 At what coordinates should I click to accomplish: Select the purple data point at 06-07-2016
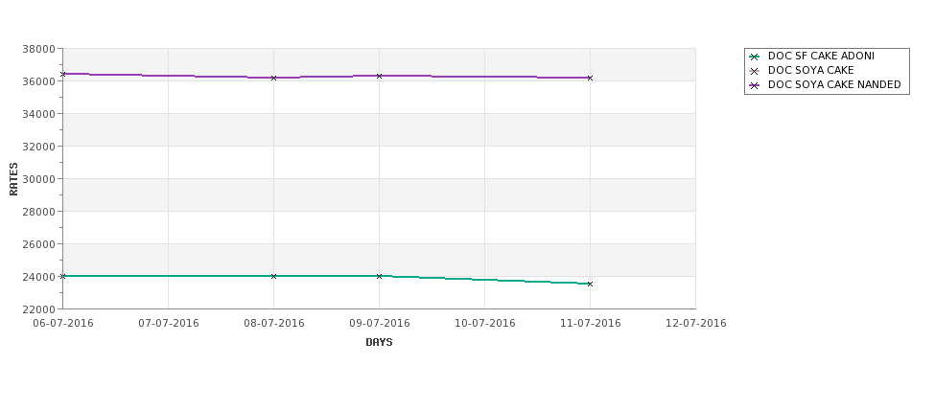coord(62,74)
